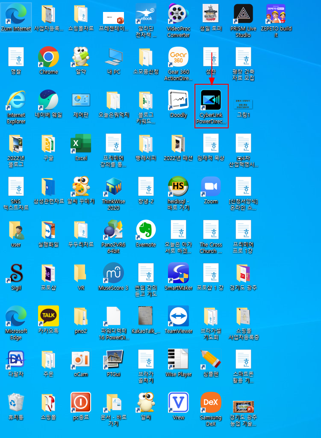
Task: Select the ZEPETO build it shortcut
Action: coord(276,14)
